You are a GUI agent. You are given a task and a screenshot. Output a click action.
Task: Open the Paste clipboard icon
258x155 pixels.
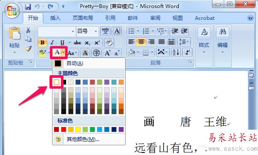point(14,33)
